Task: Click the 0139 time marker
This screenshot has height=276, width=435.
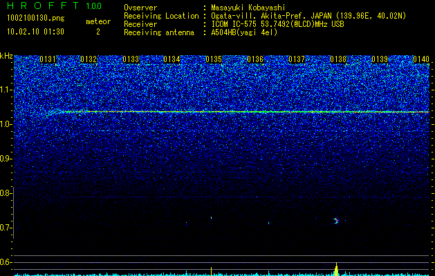Action: [x=380, y=59]
